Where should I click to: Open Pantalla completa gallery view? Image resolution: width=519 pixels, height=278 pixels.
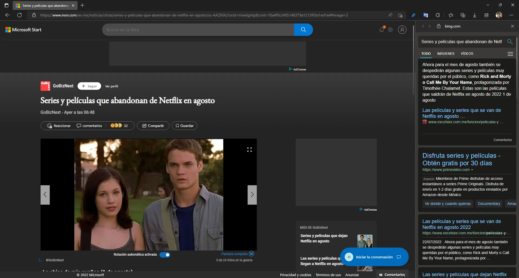(238, 254)
